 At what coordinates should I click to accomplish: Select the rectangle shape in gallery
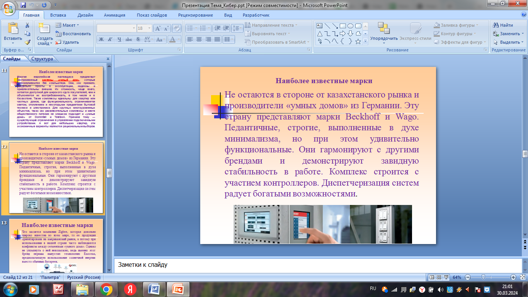343,26
